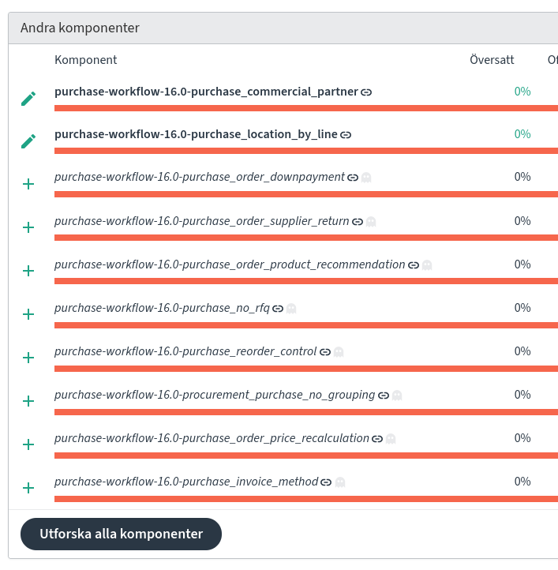Click plus icon for purchase_reorder_control
The width and height of the screenshot is (558, 570).
28,358
